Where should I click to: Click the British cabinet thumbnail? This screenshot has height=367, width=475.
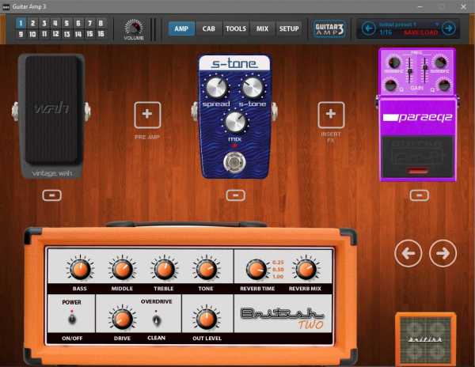426,339
